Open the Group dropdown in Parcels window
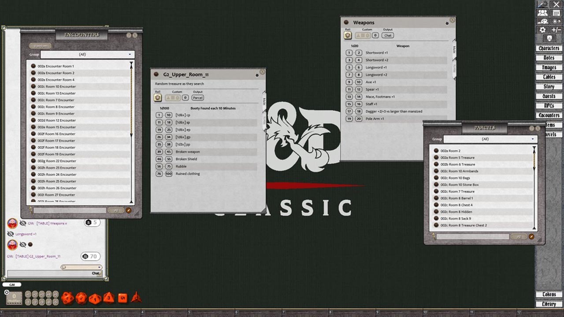 point(532,139)
